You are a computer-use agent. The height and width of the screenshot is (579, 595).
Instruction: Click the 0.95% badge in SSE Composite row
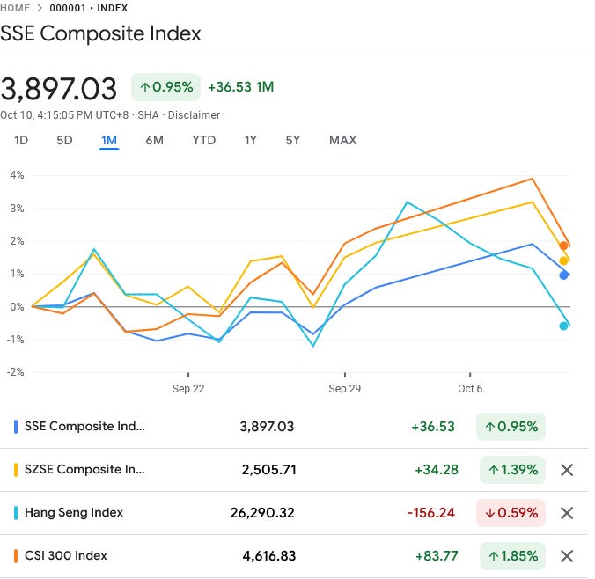511,427
